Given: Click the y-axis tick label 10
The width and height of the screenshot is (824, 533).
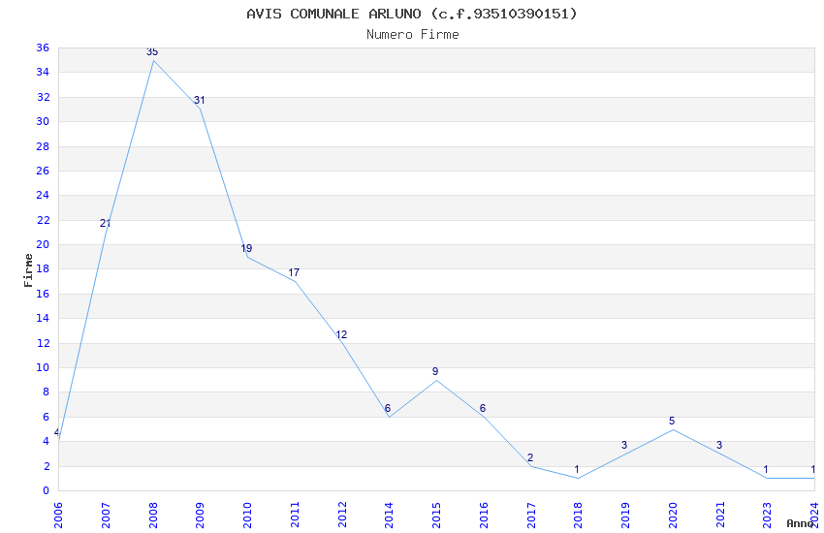Looking at the screenshot, I should [43, 367].
